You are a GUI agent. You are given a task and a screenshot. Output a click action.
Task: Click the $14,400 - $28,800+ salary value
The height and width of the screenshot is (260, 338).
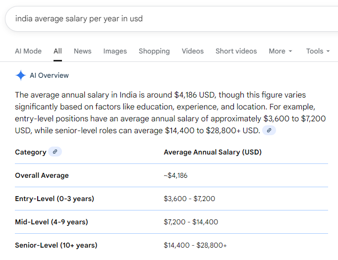(x=195, y=245)
